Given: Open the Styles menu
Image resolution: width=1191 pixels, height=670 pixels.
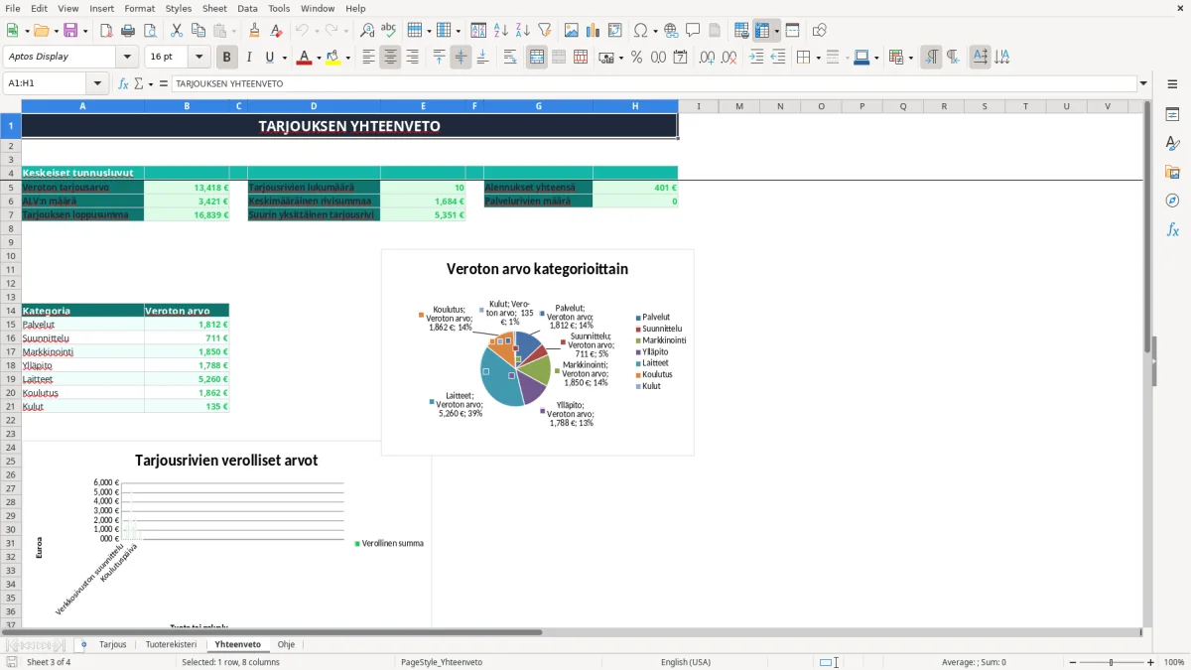Looking at the screenshot, I should click(179, 8).
